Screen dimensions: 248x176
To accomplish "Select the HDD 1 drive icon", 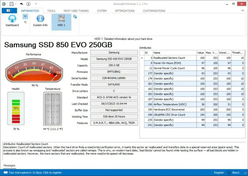I will click(x=61, y=21).
